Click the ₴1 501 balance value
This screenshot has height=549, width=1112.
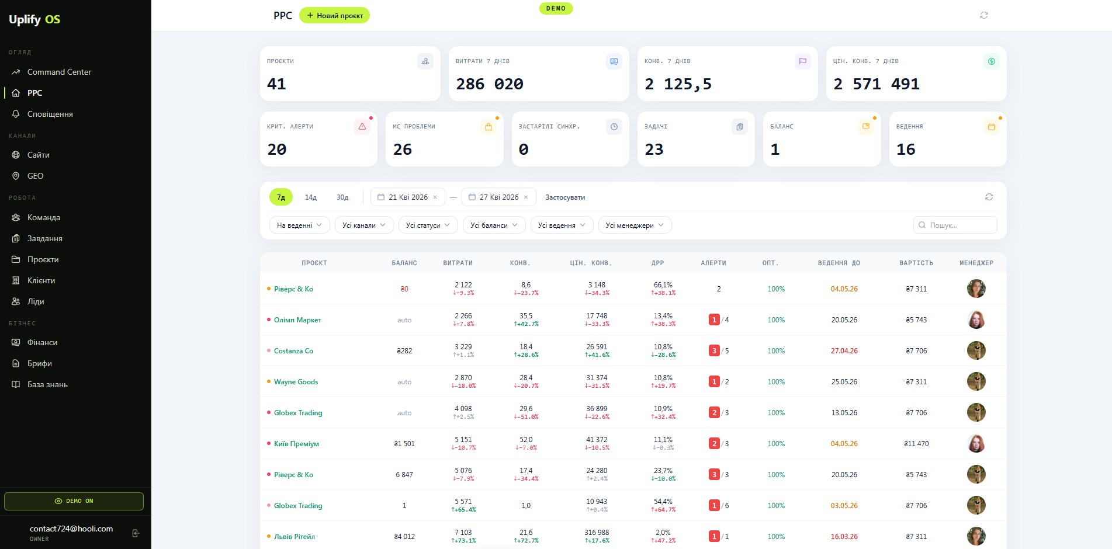[x=404, y=444]
